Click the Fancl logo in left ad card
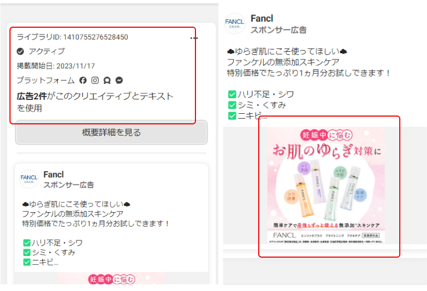 click(x=29, y=179)
